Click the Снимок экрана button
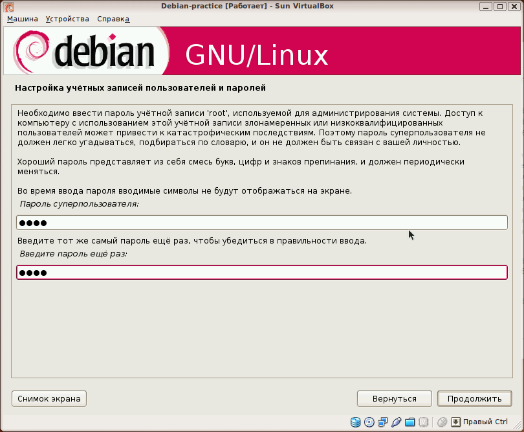The height and width of the screenshot is (432, 524). [x=49, y=398]
